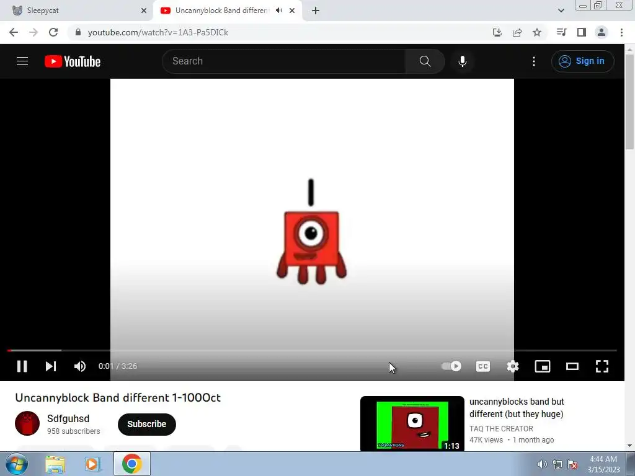Open TAQ THE CREATOR channel
This screenshot has width=635, height=476.
pyautogui.click(x=501, y=429)
